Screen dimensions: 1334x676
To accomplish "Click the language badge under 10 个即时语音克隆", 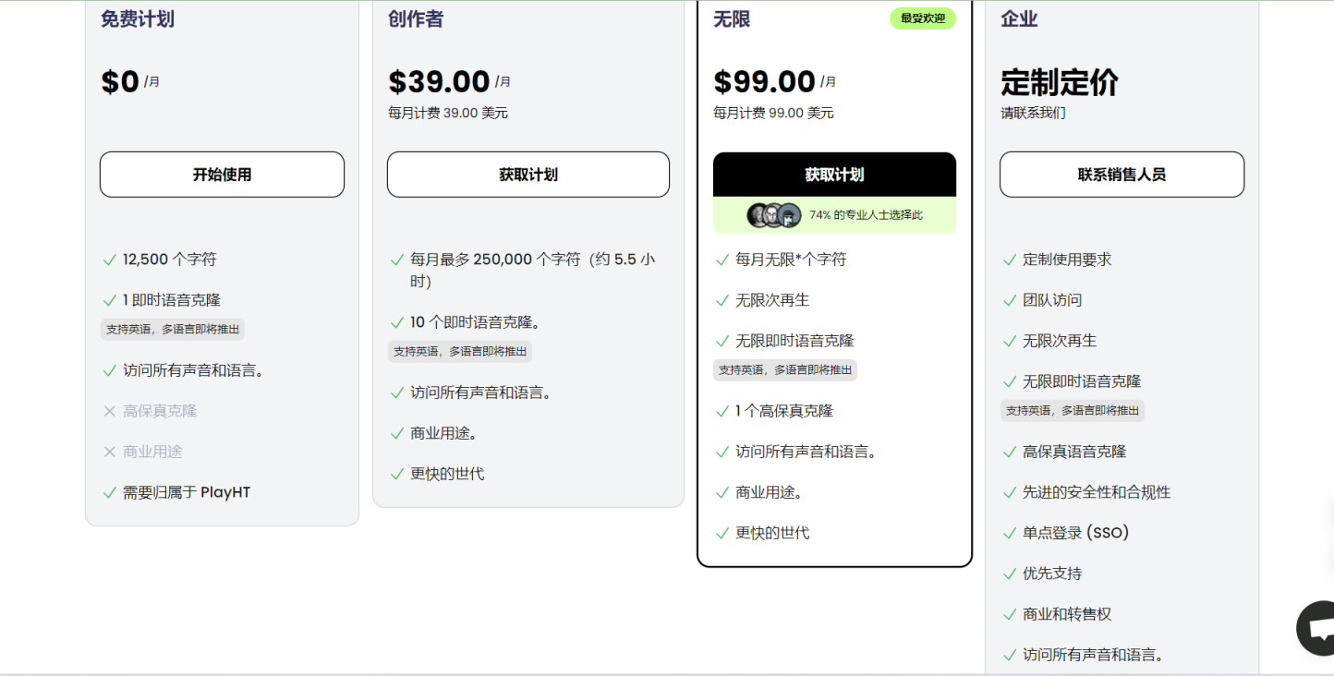I will coord(460,352).
